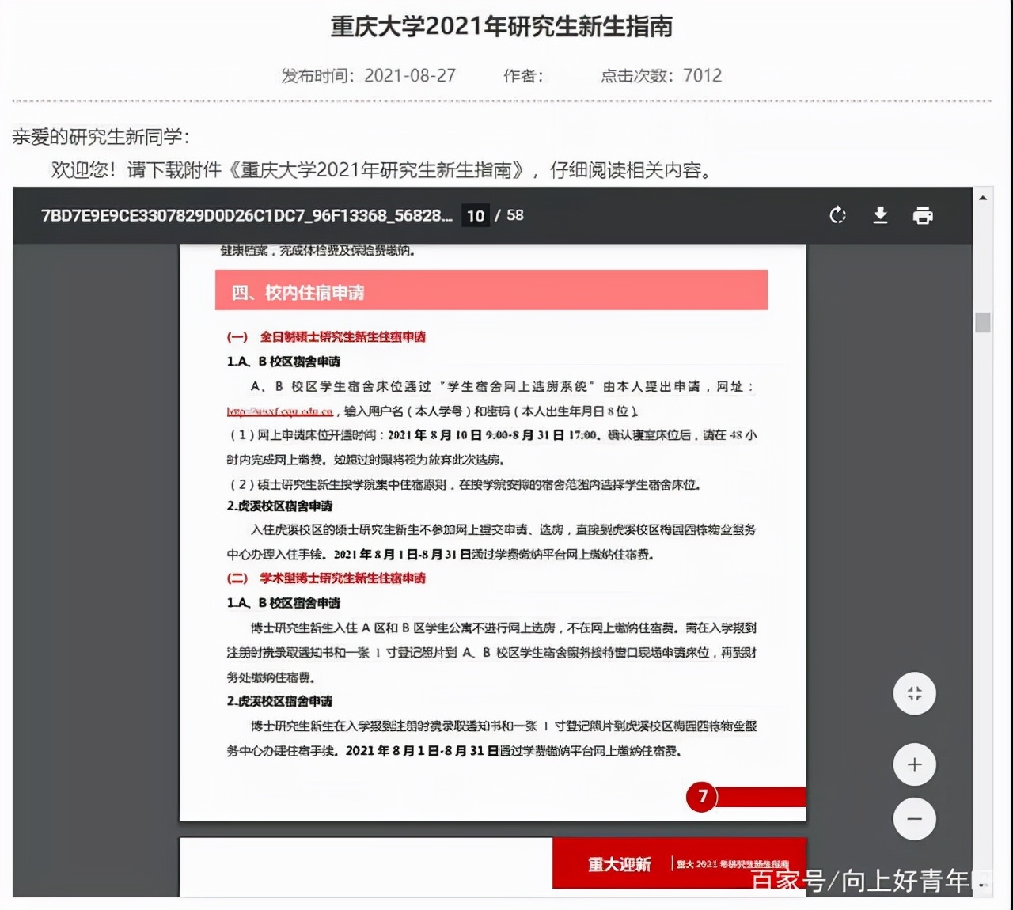The width and height of the screenshot is (1013, 910).
Task: Rotate the PDF page clockwise
Action: [x=837, y=214]
